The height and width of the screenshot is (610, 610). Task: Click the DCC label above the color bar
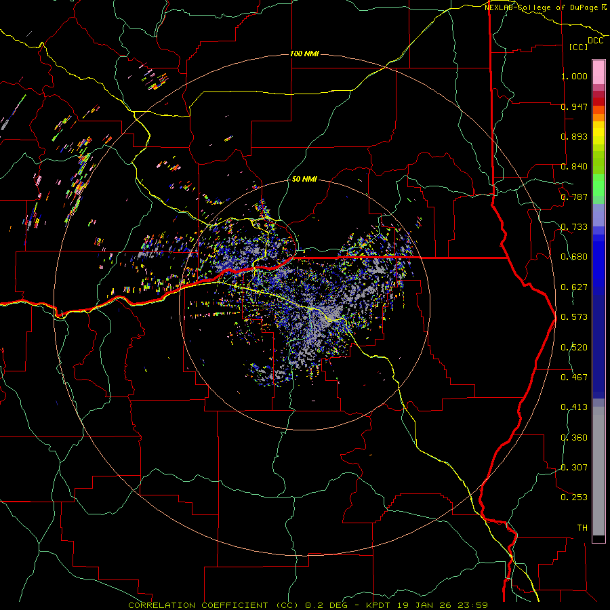[x=595, y=41]
